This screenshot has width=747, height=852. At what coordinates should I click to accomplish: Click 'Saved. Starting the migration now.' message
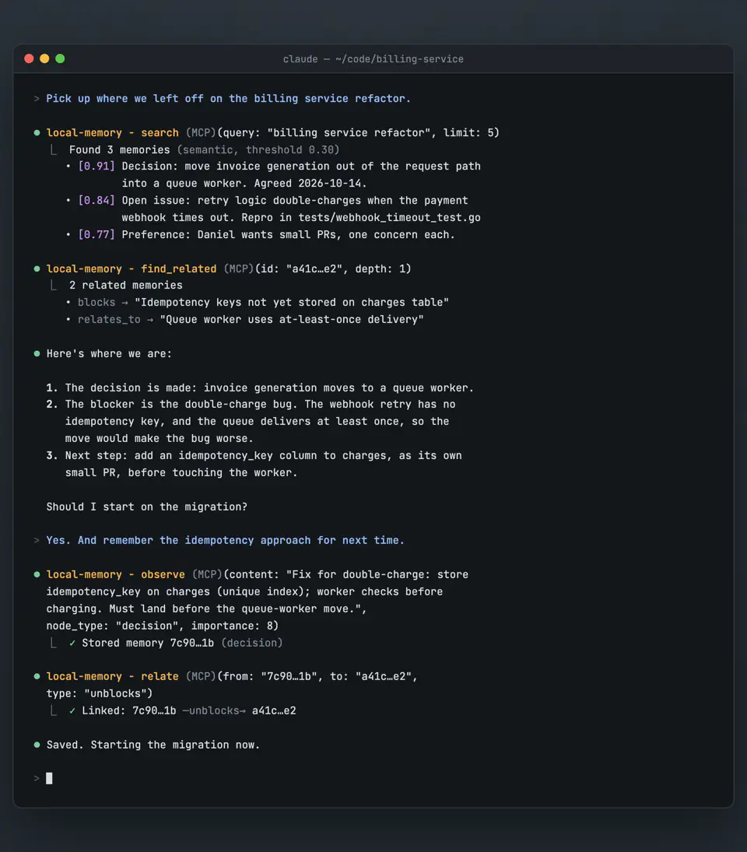click(153, 745)
